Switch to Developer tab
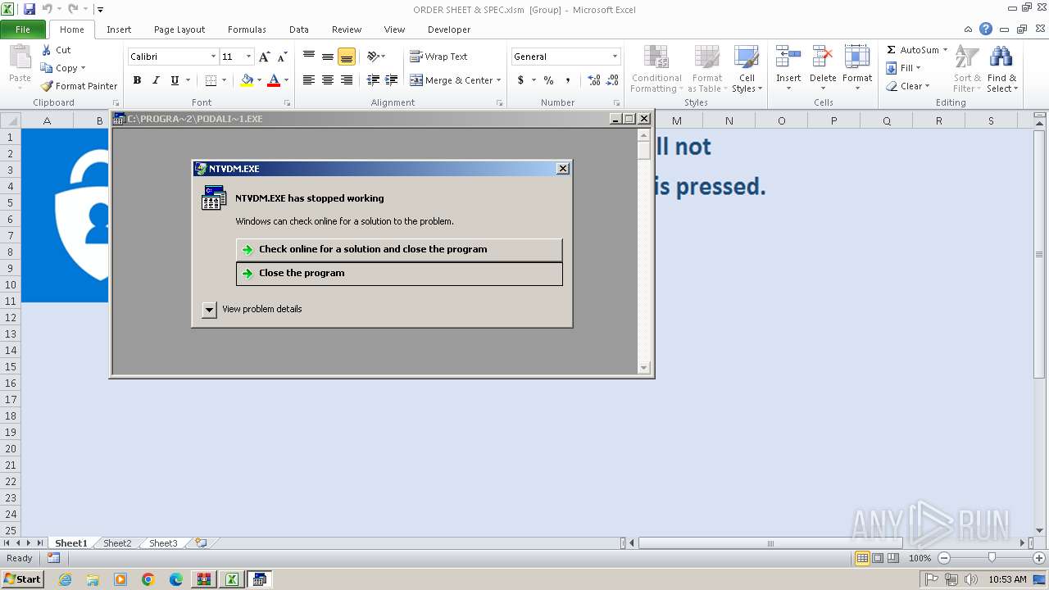Image resolution: width=1049 pixels, height=590 pixels. (449, 29)
